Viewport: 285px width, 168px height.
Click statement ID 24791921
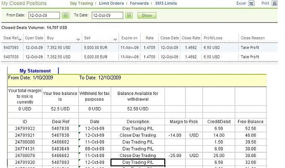tap(25, 135)
